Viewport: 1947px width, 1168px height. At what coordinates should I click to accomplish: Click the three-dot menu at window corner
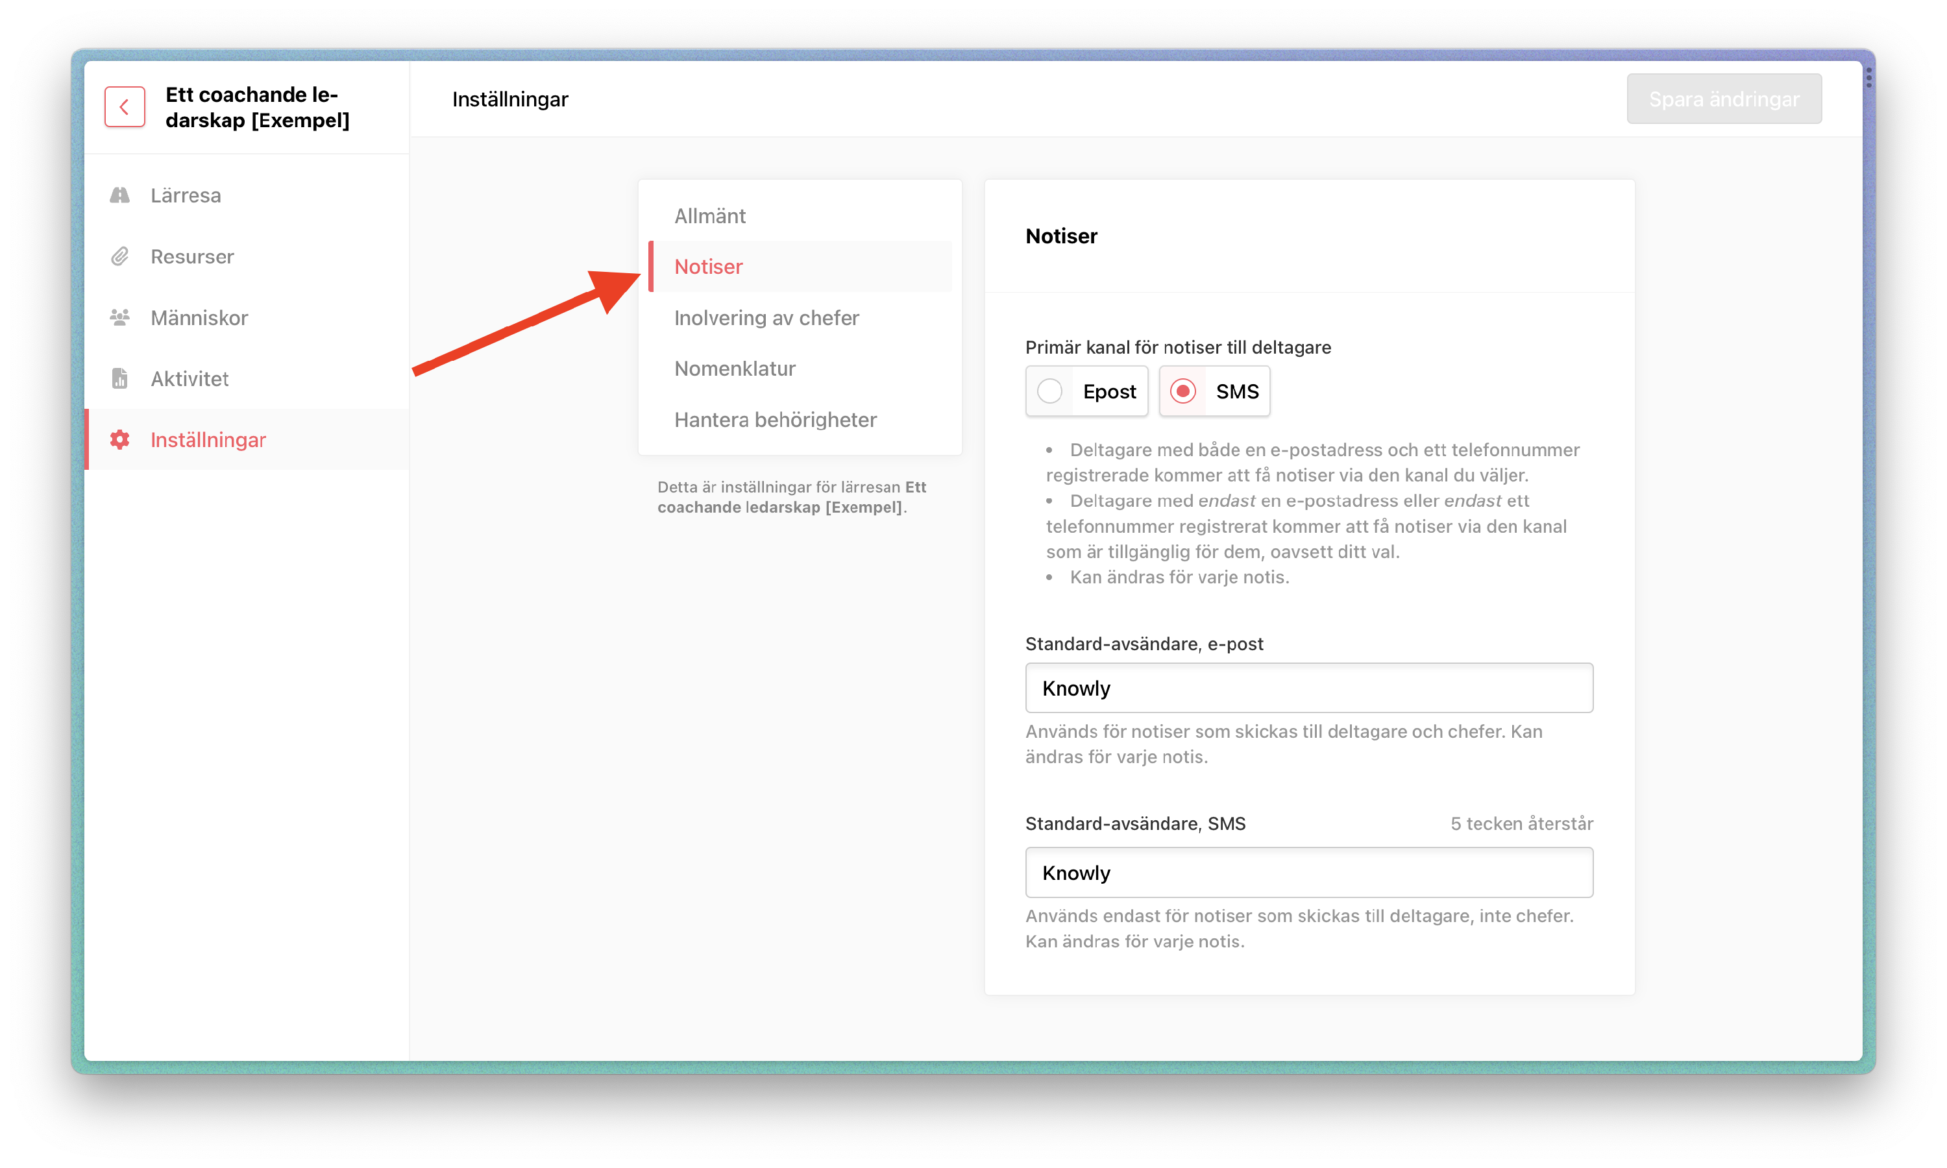1868,78
